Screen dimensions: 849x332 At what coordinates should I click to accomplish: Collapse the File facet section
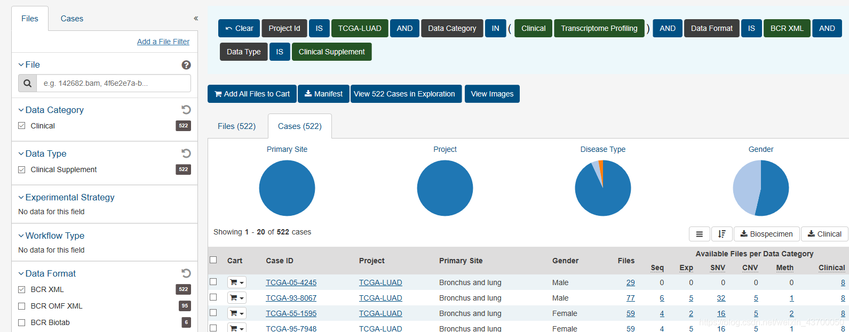click(29, 64)
